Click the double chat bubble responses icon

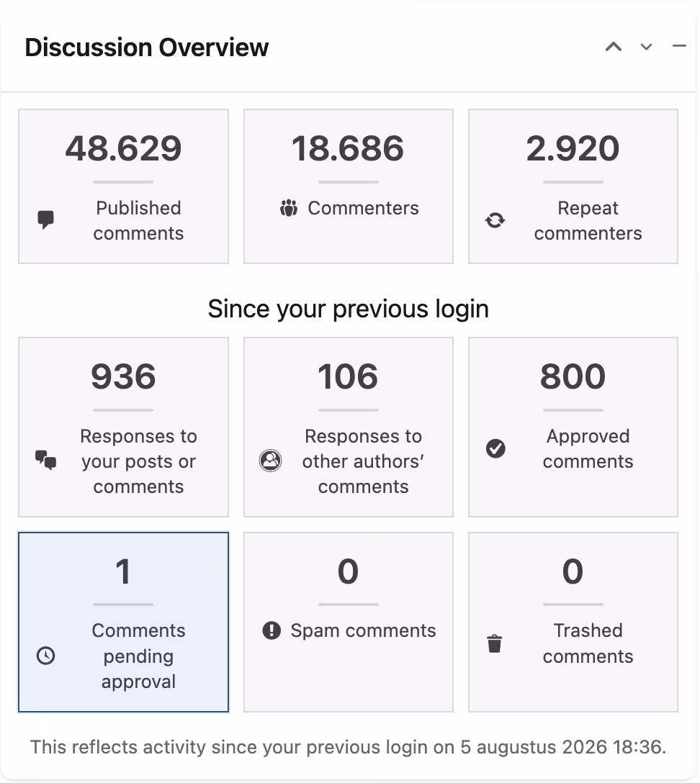click(45, 460)
